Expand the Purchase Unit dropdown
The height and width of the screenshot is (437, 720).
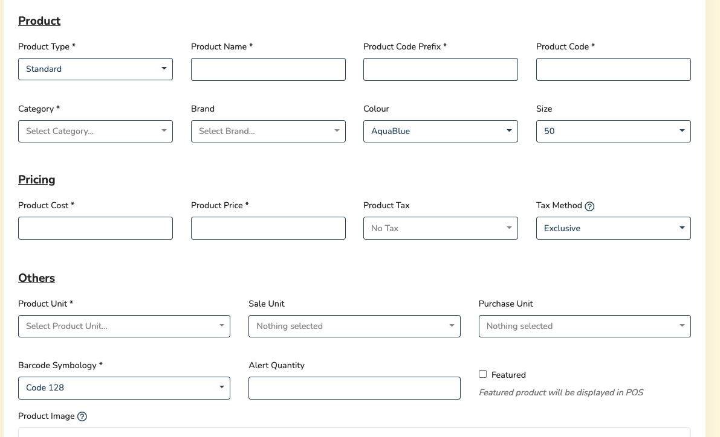[x=585, y=326]
